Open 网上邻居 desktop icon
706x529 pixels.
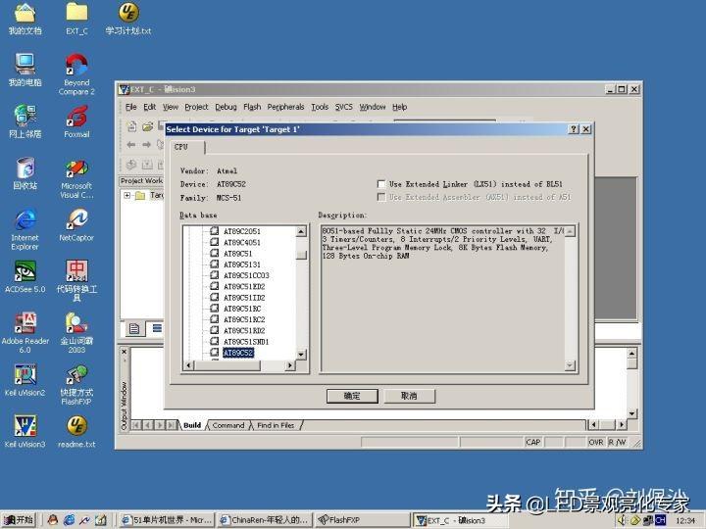pyautogui.click(x=25, y=121)
